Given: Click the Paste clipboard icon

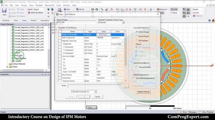Looking at the screenshot, I should [9, 16].
